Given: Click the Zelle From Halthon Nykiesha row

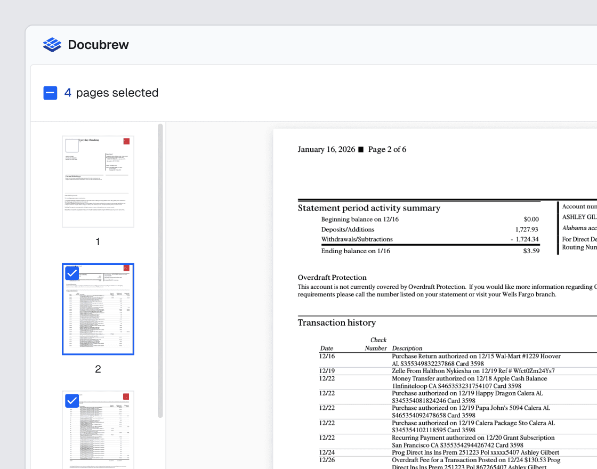Looking at the screenshot, I should [x=458, y=371].
